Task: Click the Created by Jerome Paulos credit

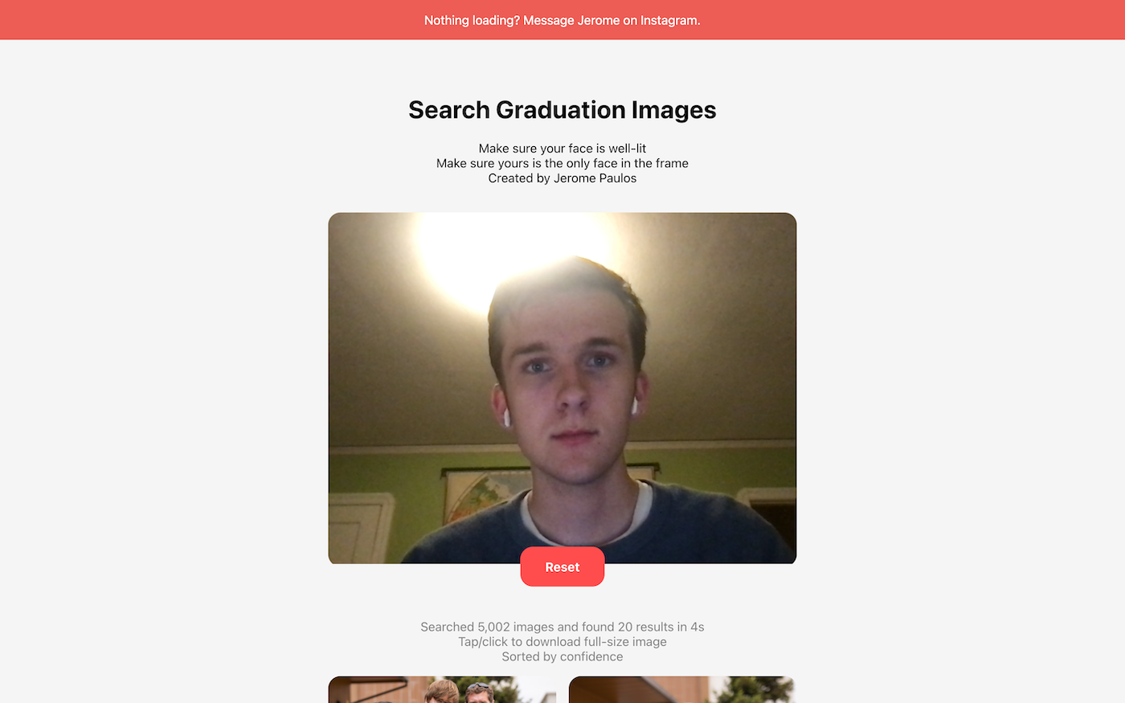Action: coord(562,178)
